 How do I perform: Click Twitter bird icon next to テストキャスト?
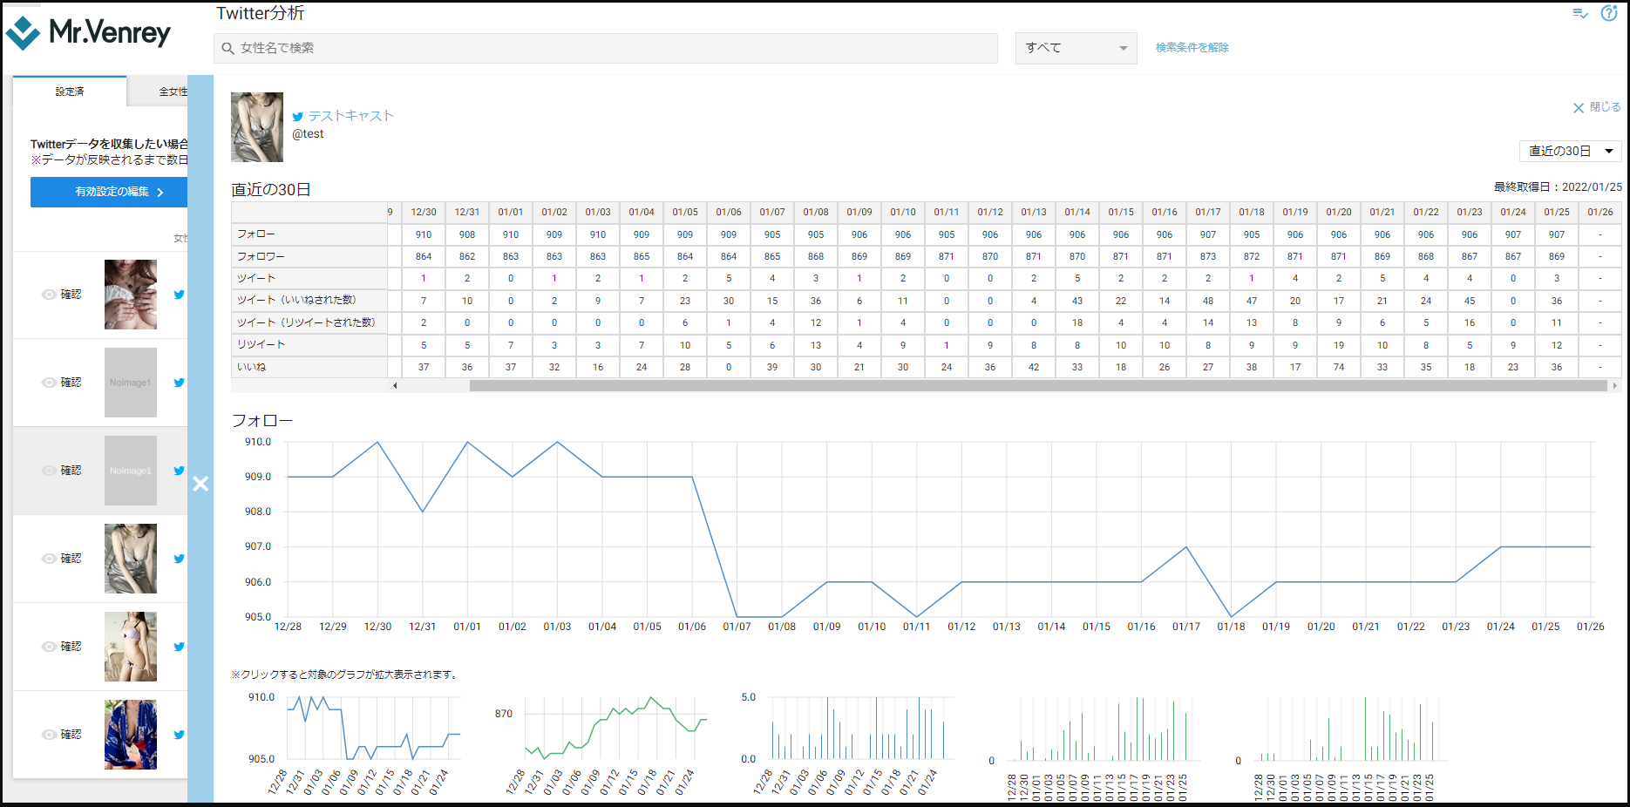[298, 117]
